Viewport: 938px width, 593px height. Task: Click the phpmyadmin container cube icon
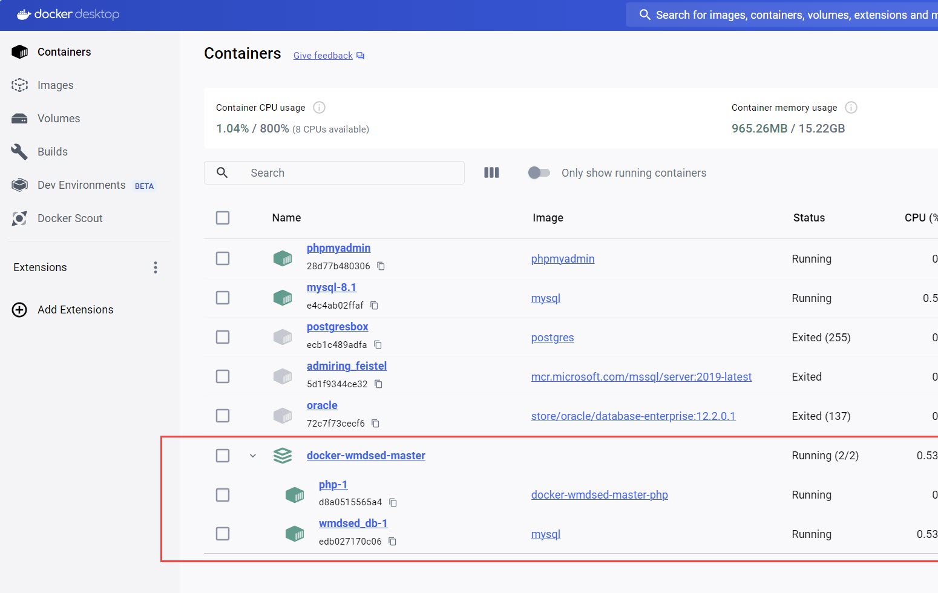pyautogui.click(x=283, y=258)
